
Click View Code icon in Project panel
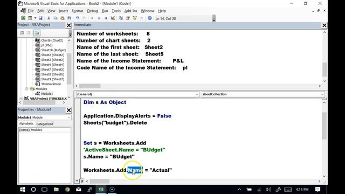pyautogui.click(x=22, y=33)
